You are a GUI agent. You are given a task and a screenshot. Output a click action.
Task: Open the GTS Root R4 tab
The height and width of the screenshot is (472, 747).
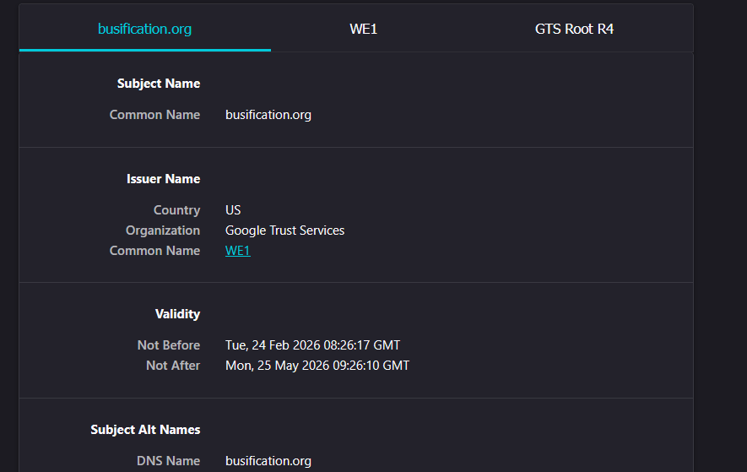pos(574,29)
